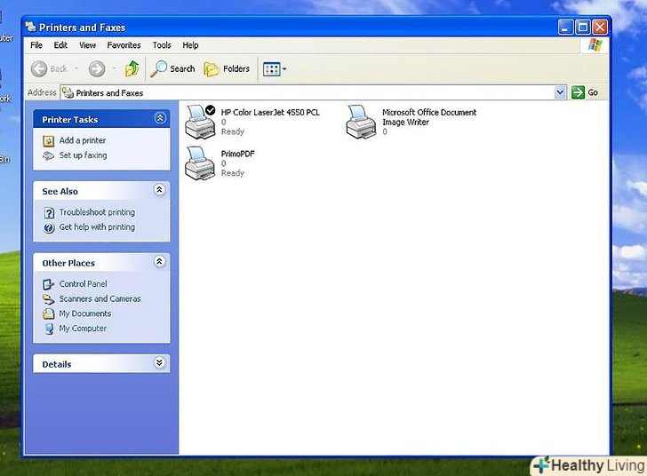
Task: Collapse the See Also panel
Action: (159, 190)
